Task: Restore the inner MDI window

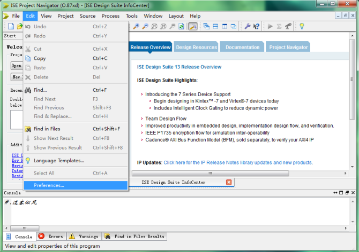Action: coord(346,15)
